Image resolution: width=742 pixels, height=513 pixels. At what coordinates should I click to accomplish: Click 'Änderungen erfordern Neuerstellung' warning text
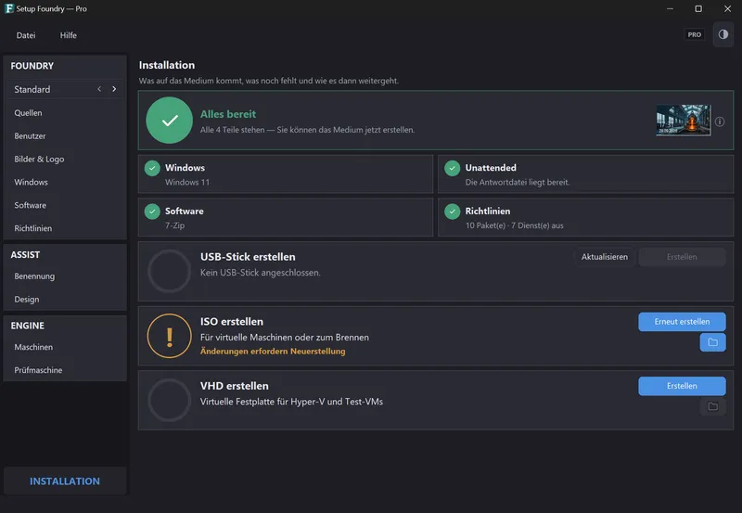pyautogui.click(x=273, y=352)
